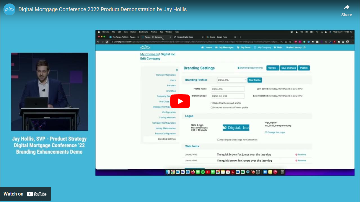Enable Branches can use a different profile
The height and width of the screenshot is (202, 360).
pyautogui.click(x=211, y=107)
